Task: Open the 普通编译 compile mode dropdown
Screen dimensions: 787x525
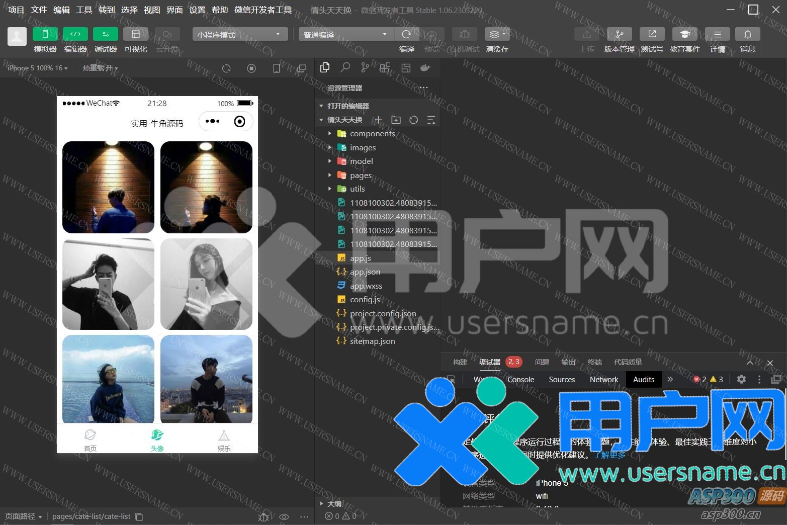Action: tap(345, 34)
